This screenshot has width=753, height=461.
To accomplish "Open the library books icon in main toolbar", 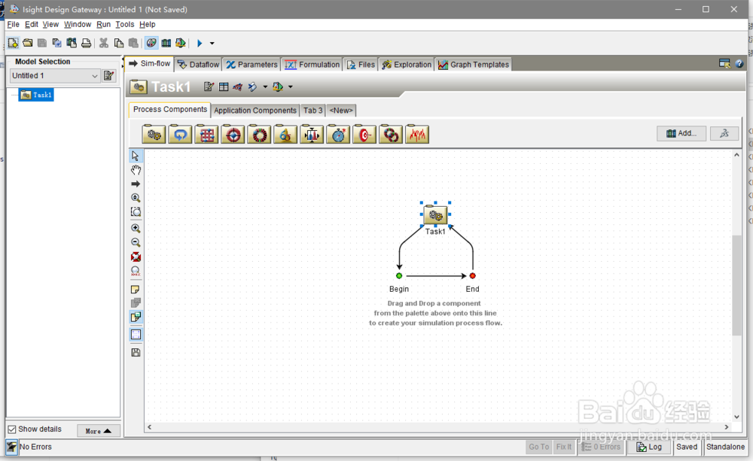I will point(166,43).
